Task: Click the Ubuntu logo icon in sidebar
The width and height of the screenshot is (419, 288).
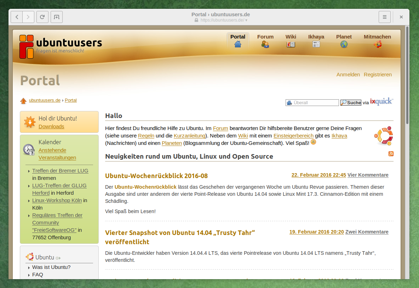Action: click(30, 257)
